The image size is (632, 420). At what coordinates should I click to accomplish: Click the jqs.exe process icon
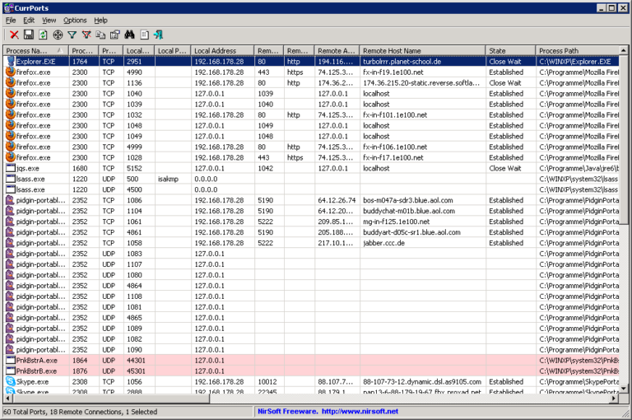click(11, 168)
